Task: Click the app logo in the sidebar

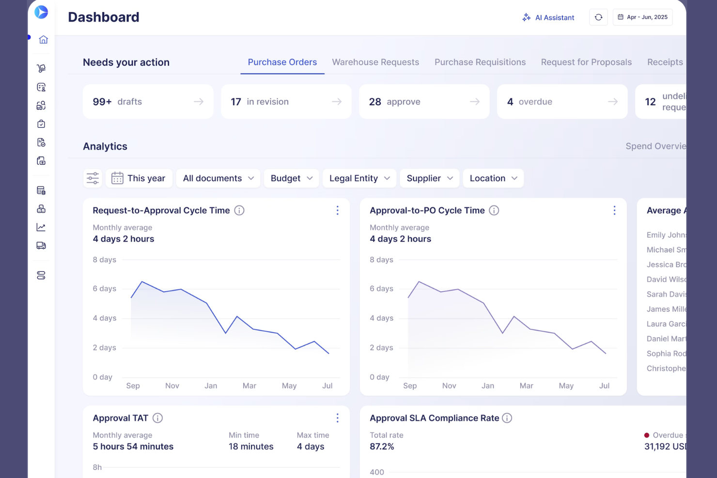Action: click(x=41, y=12)
